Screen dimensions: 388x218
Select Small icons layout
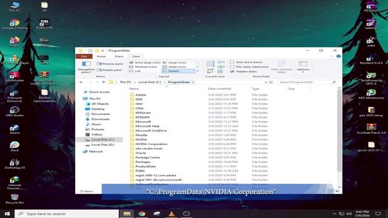coord(174,67)
